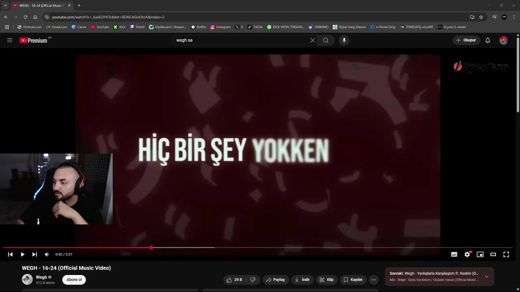Open the Scyrox S-center bookmark

tap(452, 27)
